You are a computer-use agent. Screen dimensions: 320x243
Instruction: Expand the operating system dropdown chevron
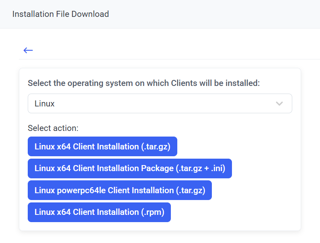tap(279, 104)
